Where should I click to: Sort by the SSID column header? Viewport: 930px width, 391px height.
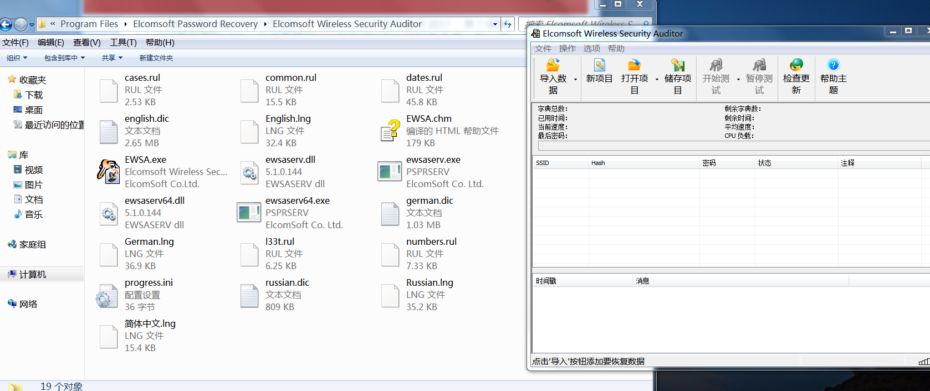click(560, 163)
